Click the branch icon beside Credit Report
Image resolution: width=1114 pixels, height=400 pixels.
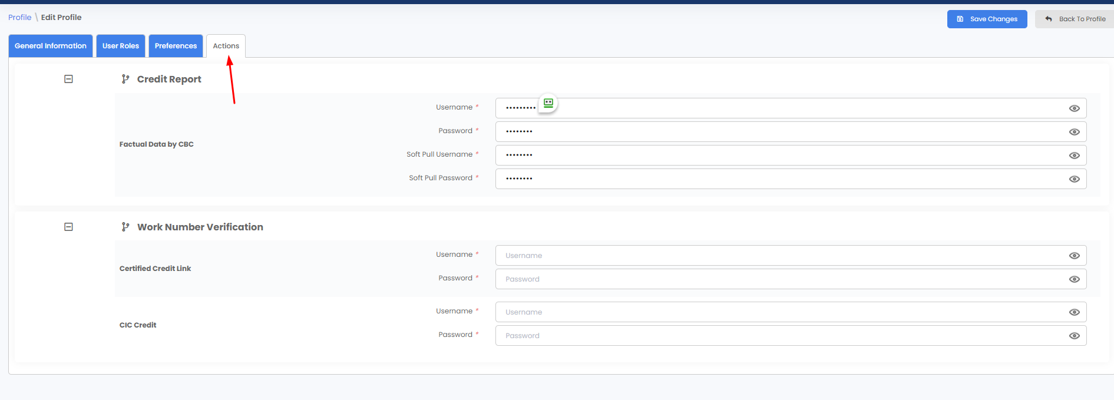(x=125, y=79)
